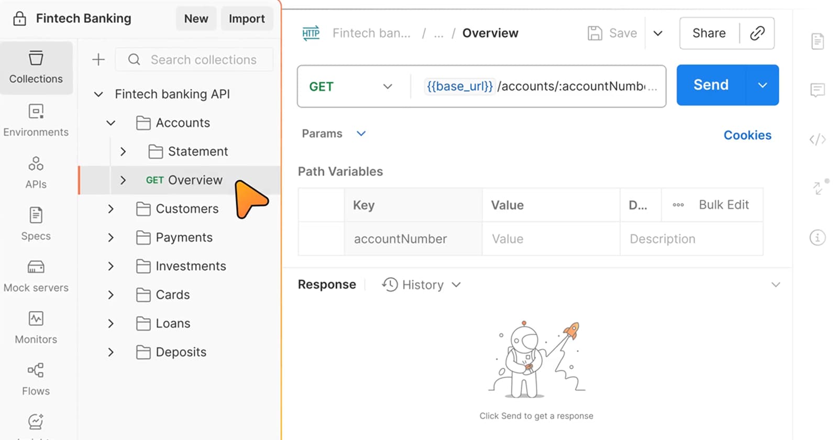Viewport: 838px width, 440px height.
Task: Select the Customers folder
Action: (187, 209)
